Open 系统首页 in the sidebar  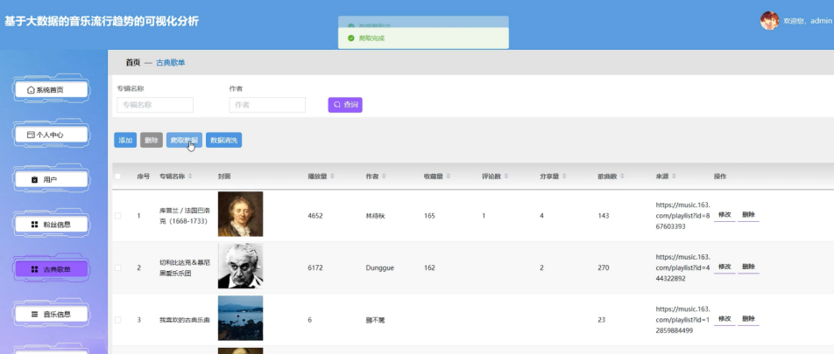coord(51,90)
